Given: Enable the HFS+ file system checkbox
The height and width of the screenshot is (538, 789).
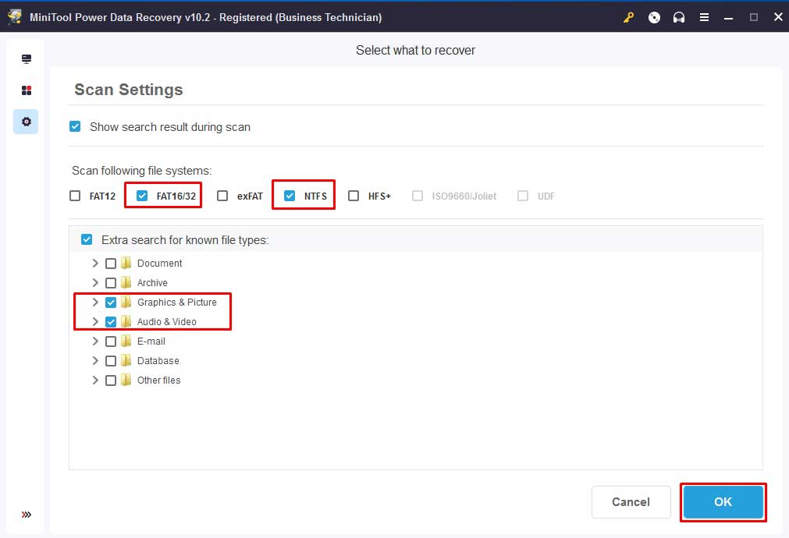Looking at the screenshot, I should pyautogui.click(x=354, y=196).
